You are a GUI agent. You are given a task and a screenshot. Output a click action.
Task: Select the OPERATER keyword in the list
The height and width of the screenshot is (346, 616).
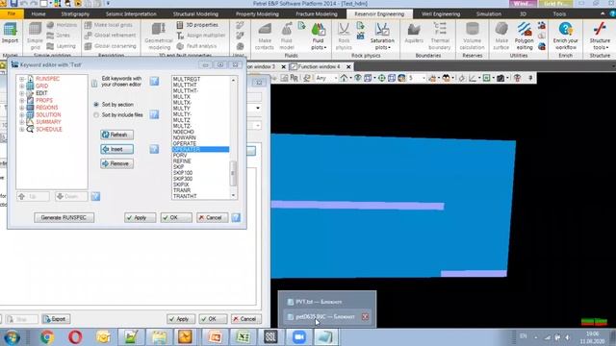200,150
